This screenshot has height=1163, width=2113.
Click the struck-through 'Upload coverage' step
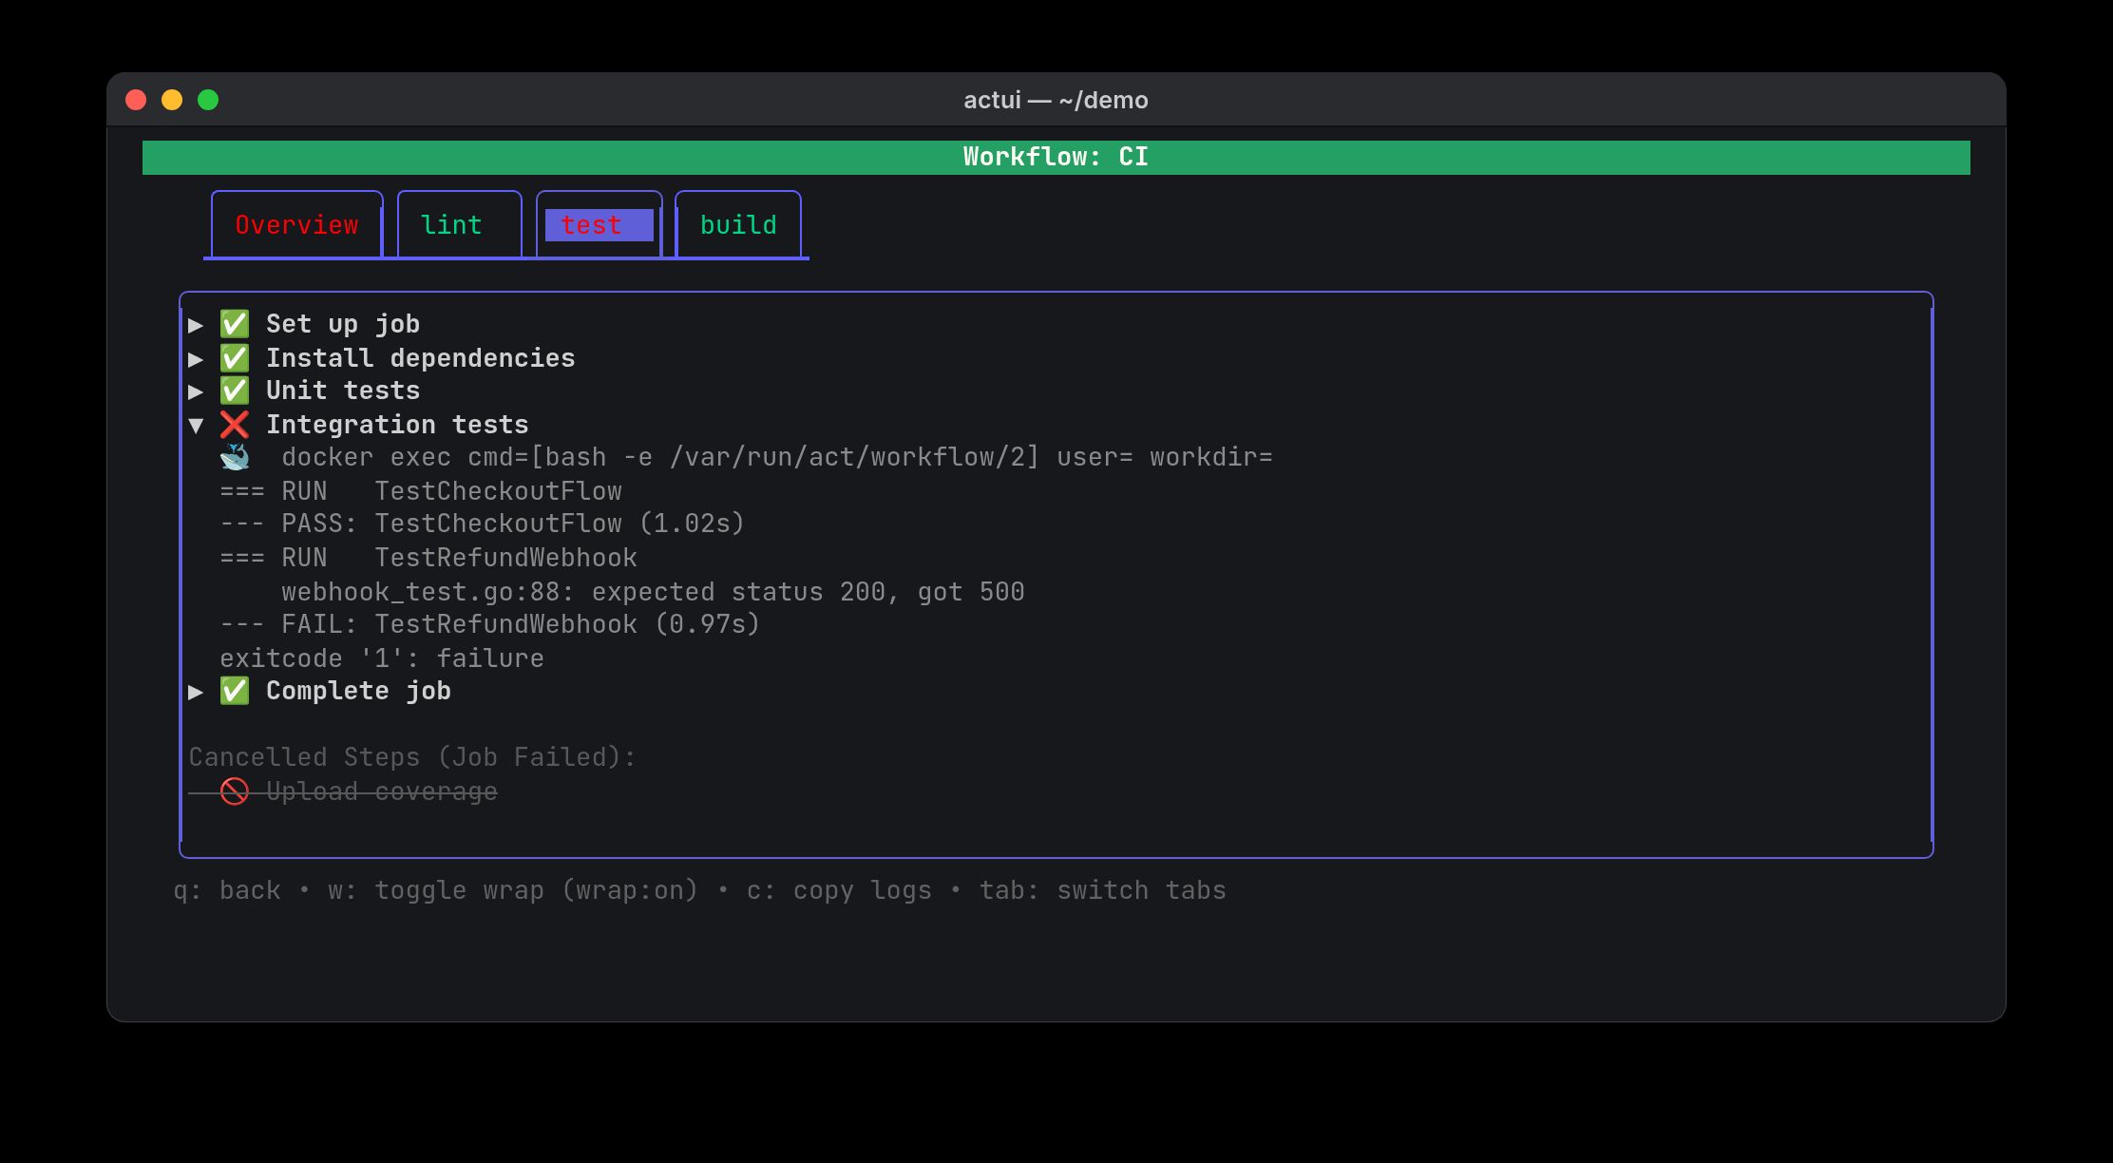(x=382, y=791)
